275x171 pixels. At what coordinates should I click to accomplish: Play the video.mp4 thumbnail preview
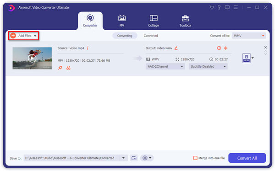coord(32,58)
